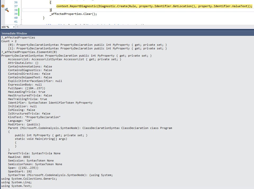Click the Span: {[192..235)} line
This screenshot has height=189, width=254.
pos(23,168)
